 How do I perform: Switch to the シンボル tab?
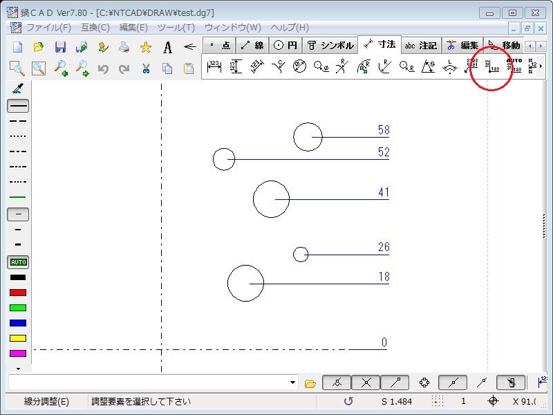click(x=330, y=45)
